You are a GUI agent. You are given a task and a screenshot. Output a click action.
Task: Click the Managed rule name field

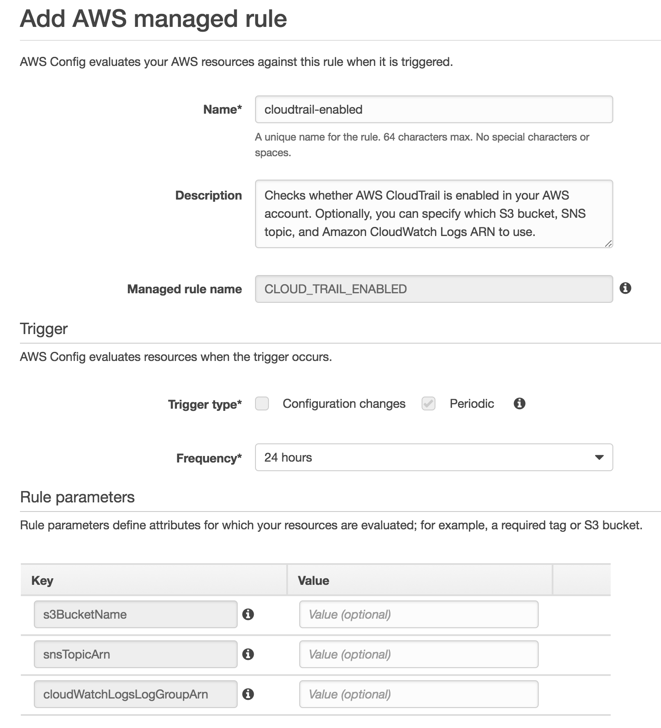click(434, 289)
